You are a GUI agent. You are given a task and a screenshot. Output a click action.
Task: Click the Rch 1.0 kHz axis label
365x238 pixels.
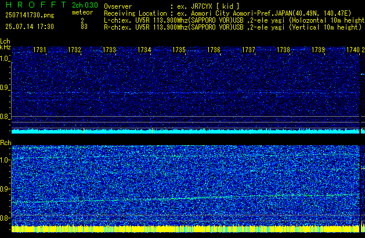tap(5, 160)
